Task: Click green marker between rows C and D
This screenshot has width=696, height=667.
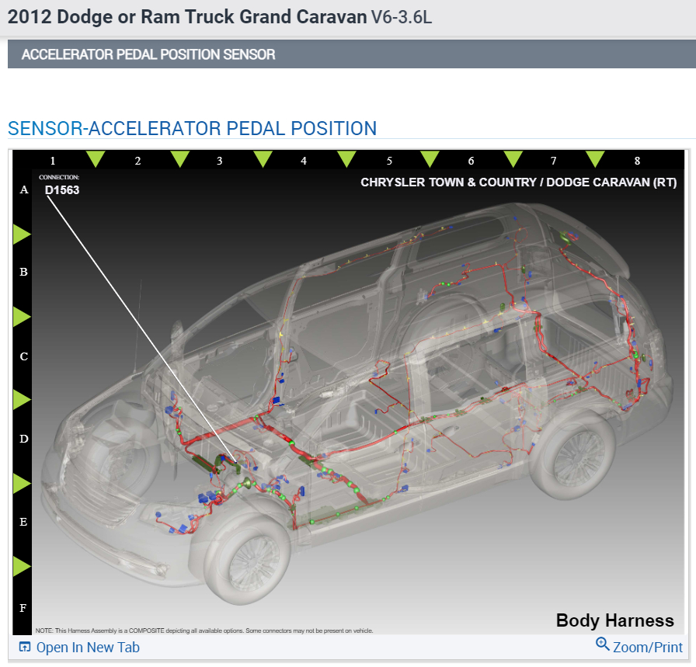Action: 21,400
